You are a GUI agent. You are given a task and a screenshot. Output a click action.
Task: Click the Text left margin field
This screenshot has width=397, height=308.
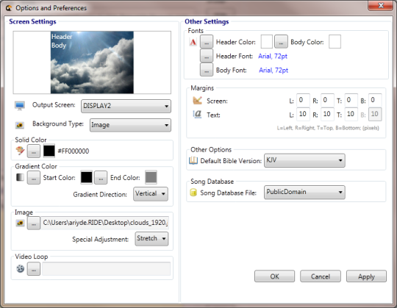pos(303,114)
